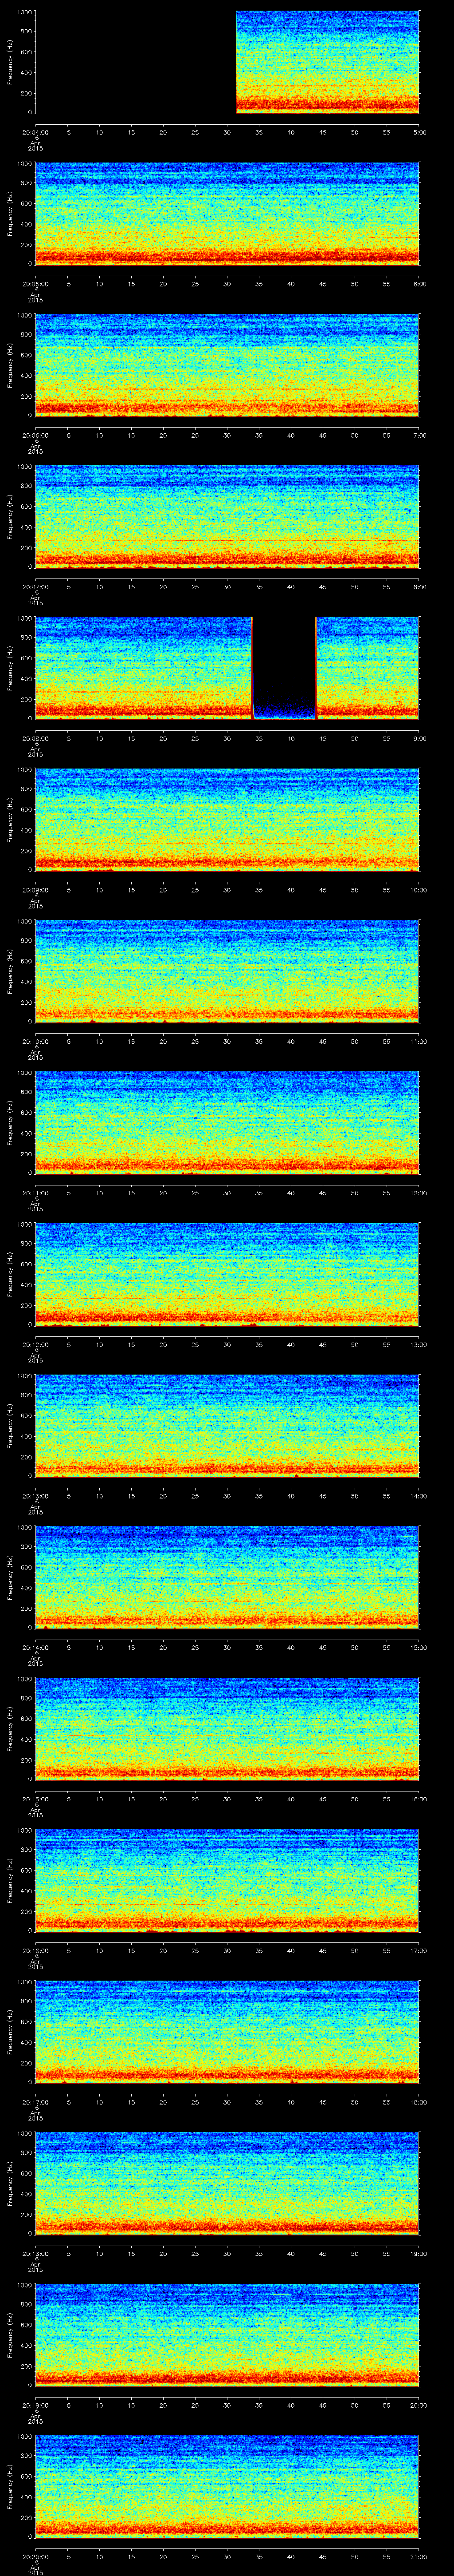The image size is (454, 2576).
Task: Select the spectrogram panel starting at 20:05:00
Action: 227,213
